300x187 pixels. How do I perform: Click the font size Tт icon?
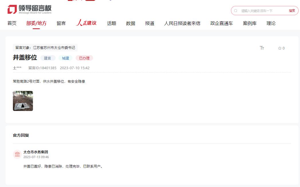point(262,48)
